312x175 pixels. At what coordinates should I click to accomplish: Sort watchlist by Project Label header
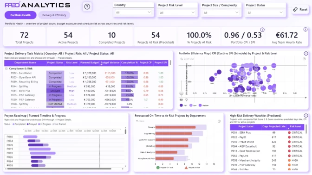[246, 127]
